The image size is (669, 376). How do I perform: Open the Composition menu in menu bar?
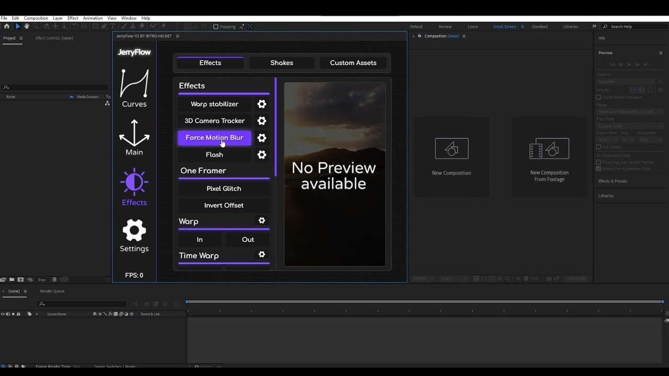tap(36, 18)
